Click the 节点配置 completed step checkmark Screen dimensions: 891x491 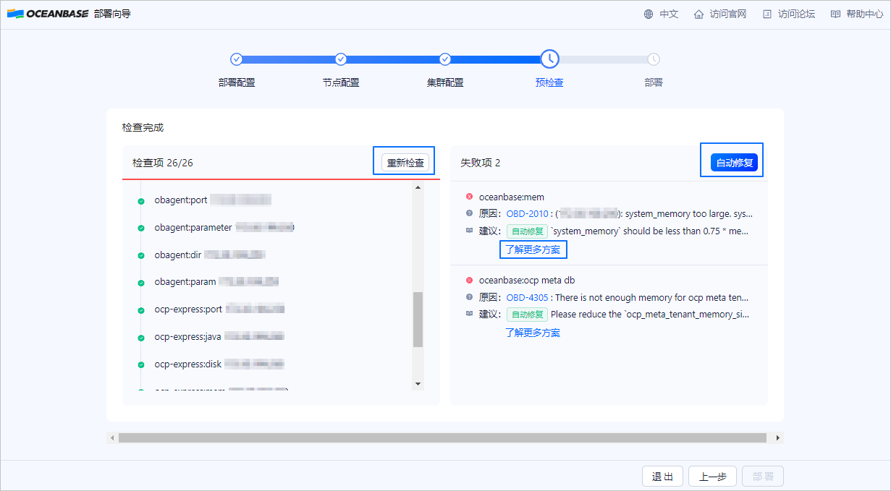coord(341,59)
